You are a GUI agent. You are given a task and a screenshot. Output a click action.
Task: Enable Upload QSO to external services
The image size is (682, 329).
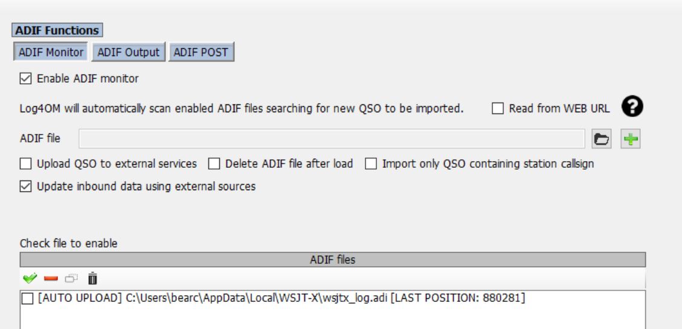point(25,164)
